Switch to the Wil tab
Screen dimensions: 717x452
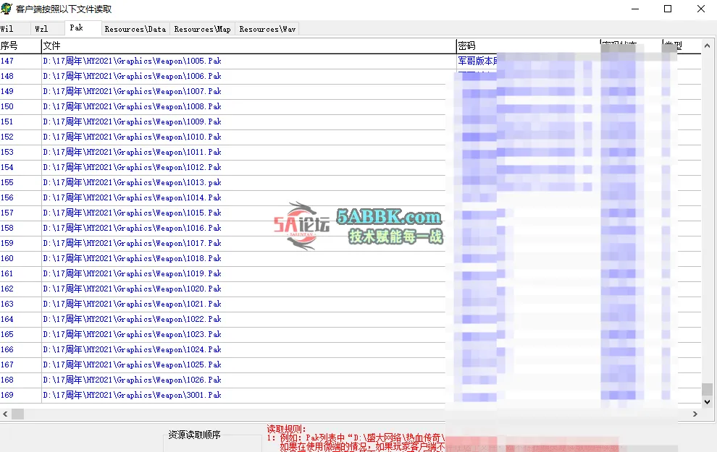tap(14, 29)
